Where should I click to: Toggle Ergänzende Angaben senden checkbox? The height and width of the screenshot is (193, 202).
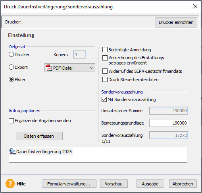[x=11, y=121]
